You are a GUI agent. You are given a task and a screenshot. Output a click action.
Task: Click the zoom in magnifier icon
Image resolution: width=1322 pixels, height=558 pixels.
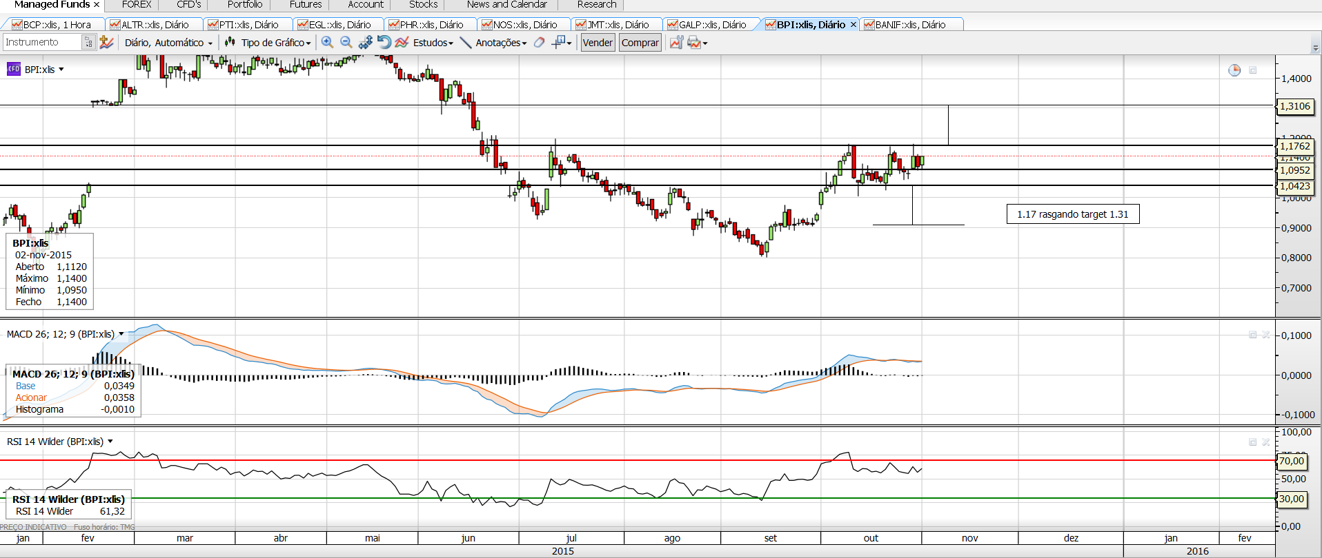327,43
